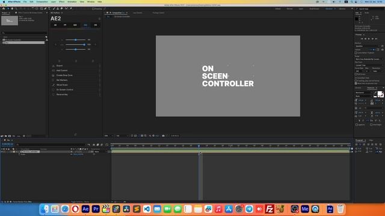This screenshot has height=216, width=385.
Task: Open the Preview Shortcut Spacebar dropdown
Action: (368, 46)
